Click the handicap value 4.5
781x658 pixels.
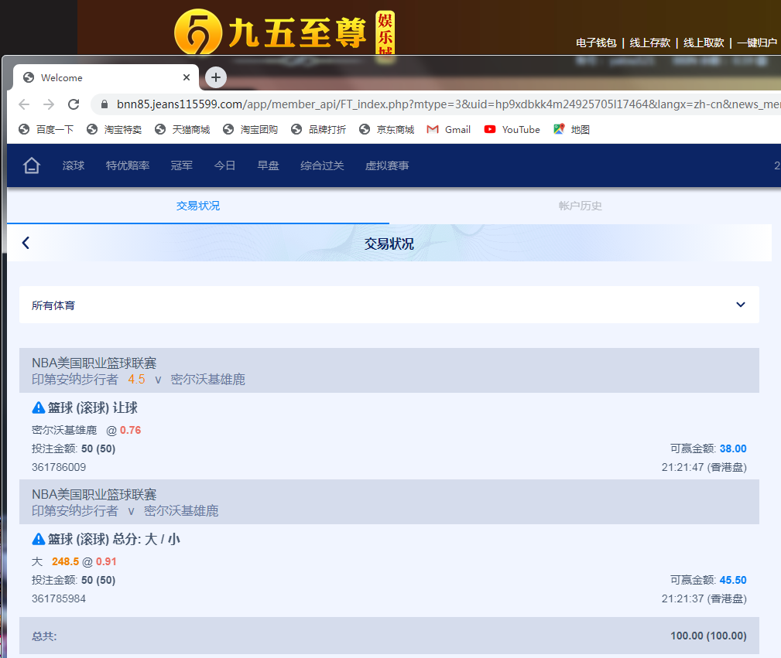tap(136, 380)
